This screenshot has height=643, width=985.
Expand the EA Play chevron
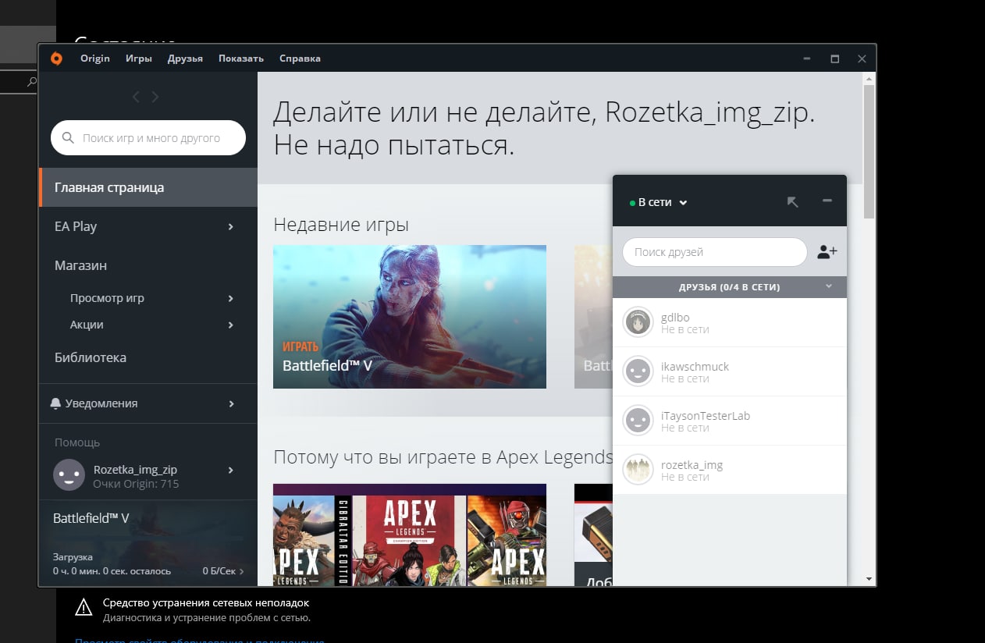(231, 226)
